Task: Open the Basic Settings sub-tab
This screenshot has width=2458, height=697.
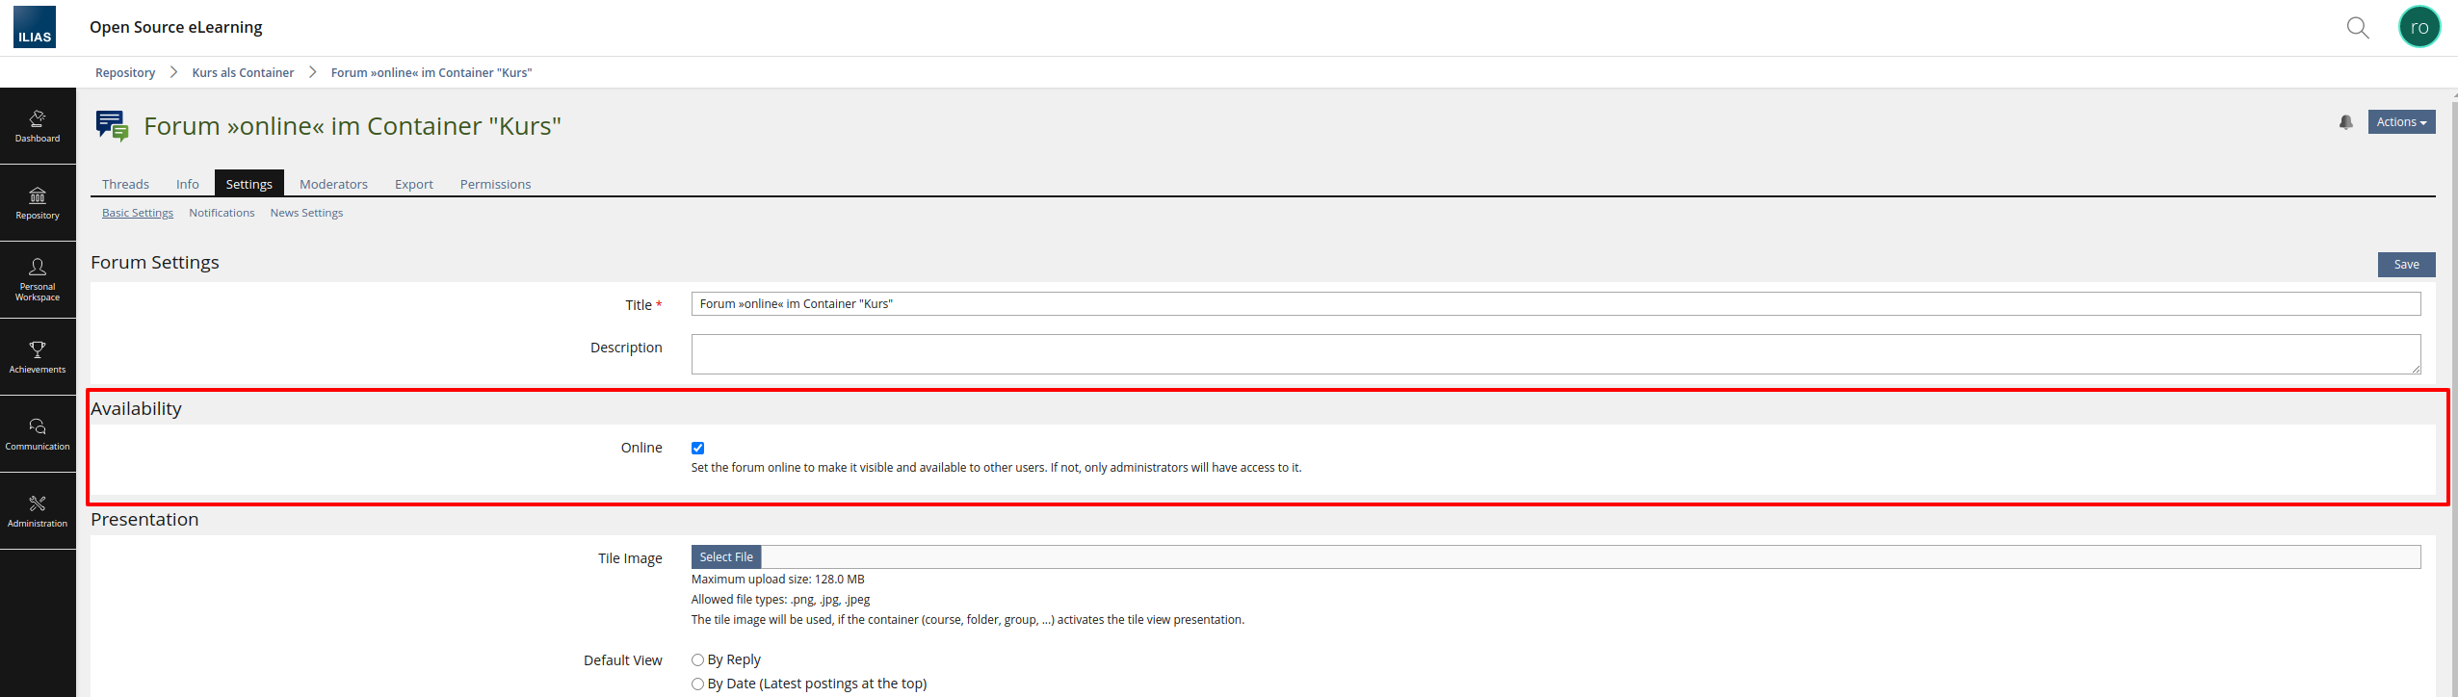Action: coord(138,213)
